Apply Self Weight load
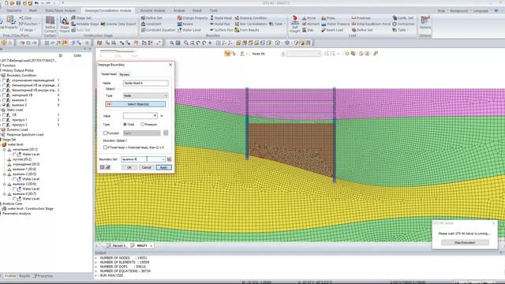Screen dimensions: 505x284 point(294,24)
